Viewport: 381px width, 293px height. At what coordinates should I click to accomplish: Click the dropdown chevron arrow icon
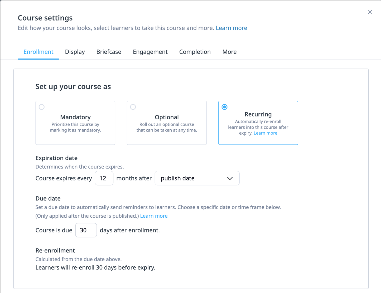coord(230,178)
